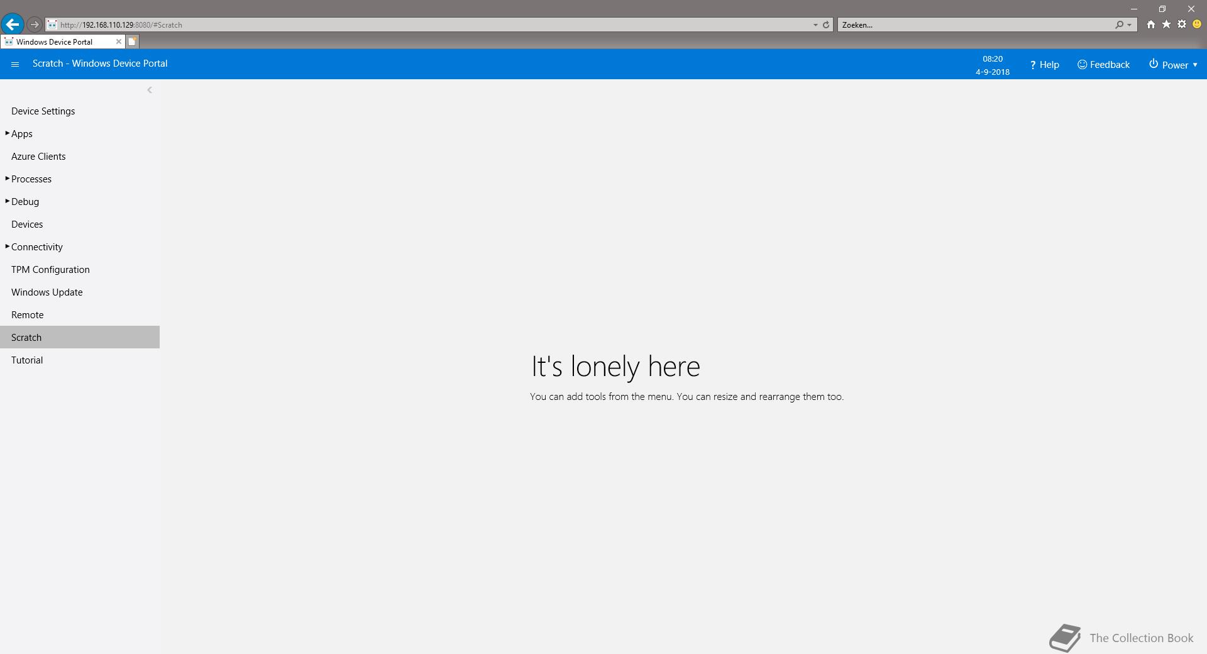Open the browser settings gear

click(1182, 25)
